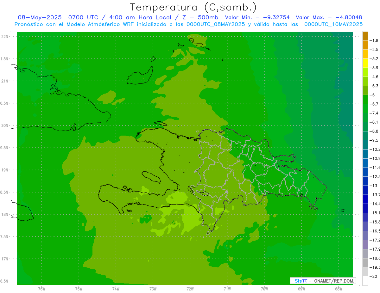Click the '21N' latitude label

click(x=5, y=81)
